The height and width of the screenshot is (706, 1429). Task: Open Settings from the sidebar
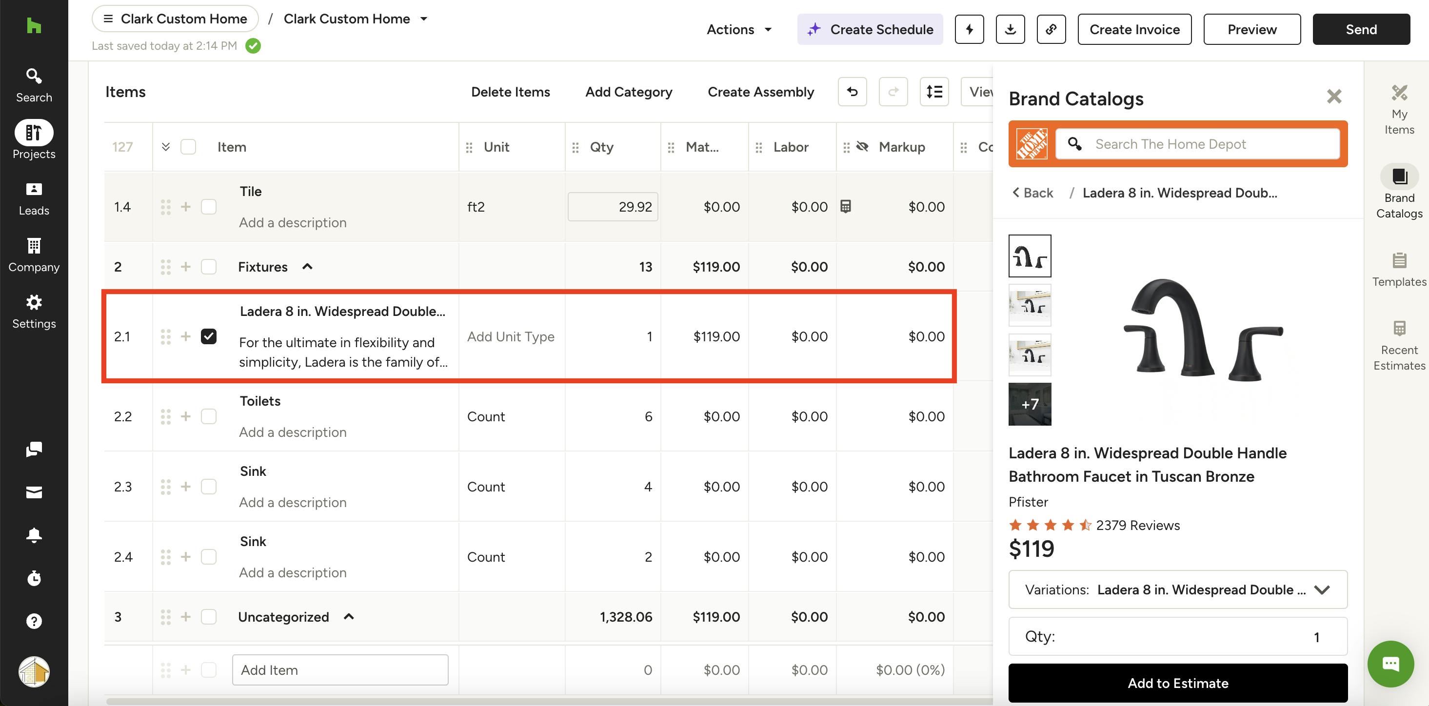(x=34, y=312)
